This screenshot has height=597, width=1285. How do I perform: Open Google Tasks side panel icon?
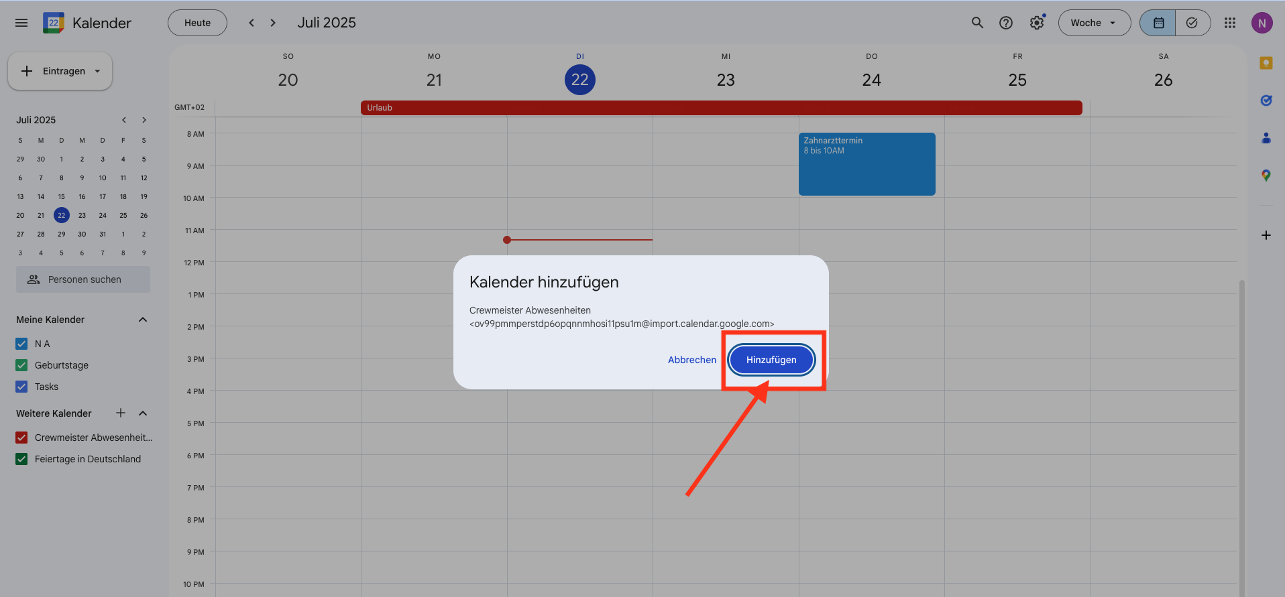coord(1266,101)
